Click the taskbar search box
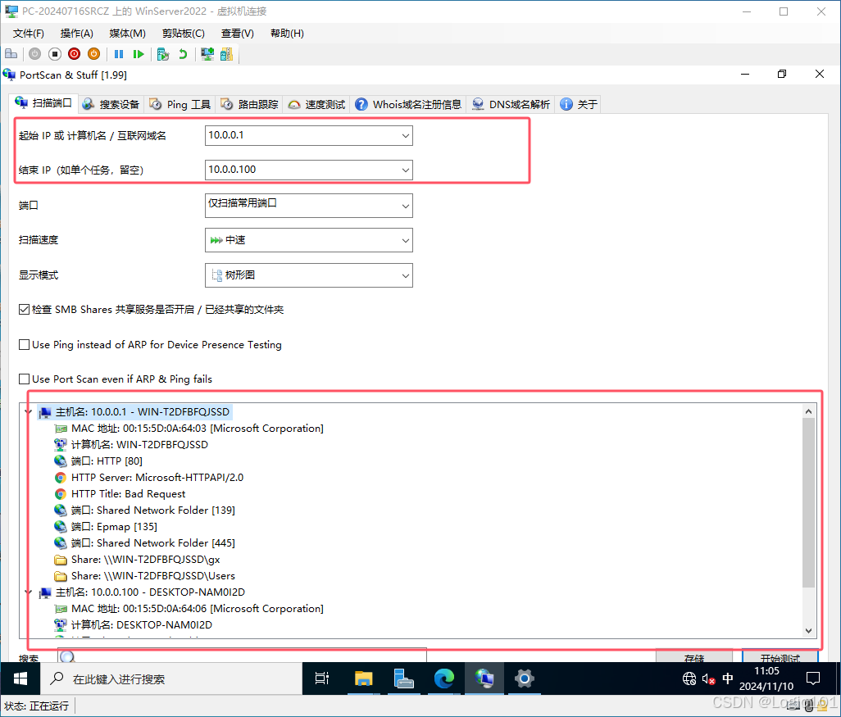Screen dimensions: 841x717 click(x=171, y=679)
